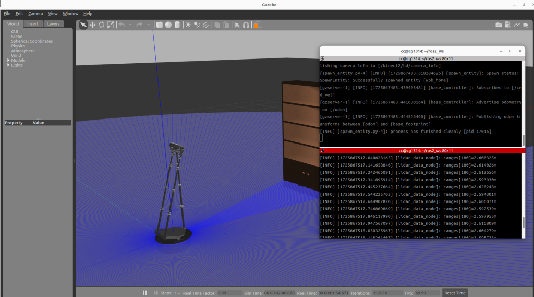Image resolution: width=534 pixels, height=297 pixels.
Task: Insert a cylinder shape
Action: (x=177, y=25)
